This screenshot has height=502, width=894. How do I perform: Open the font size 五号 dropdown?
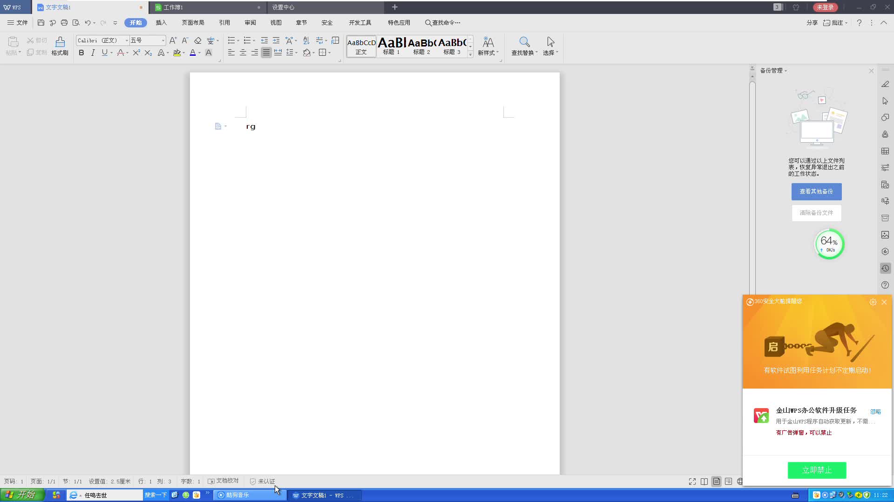(x=163, y=40)
